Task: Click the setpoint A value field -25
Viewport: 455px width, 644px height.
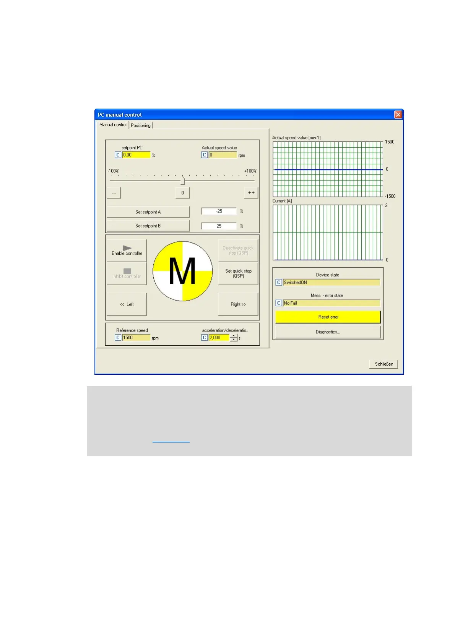Action: 219,211
